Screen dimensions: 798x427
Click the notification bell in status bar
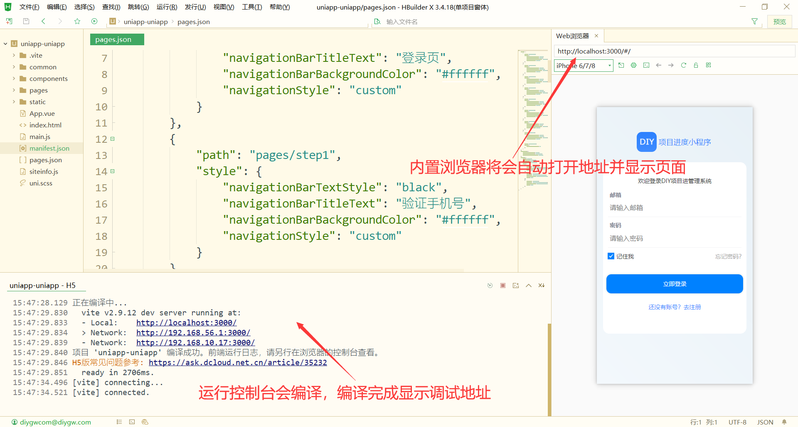[x=784, y=422]
